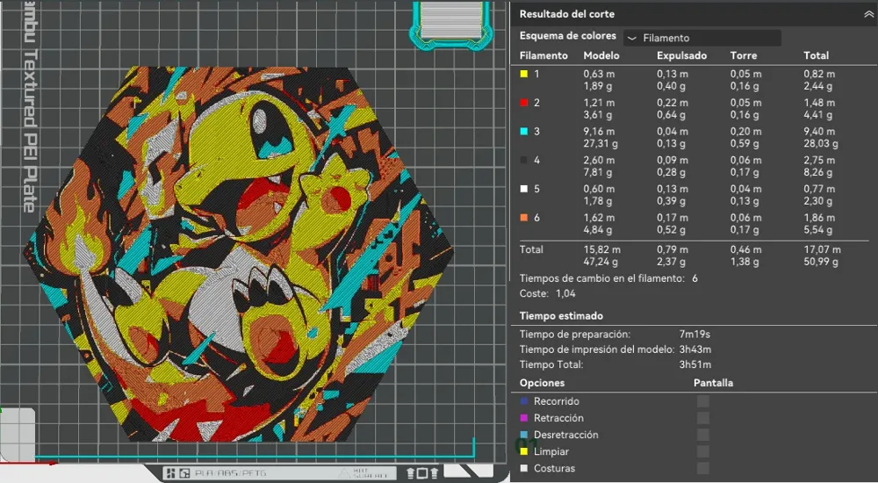Image resolution: width=878 pixels, height=483 pixels.
Task: Click the Recorrido option label
Action: [x=556, y=401]
